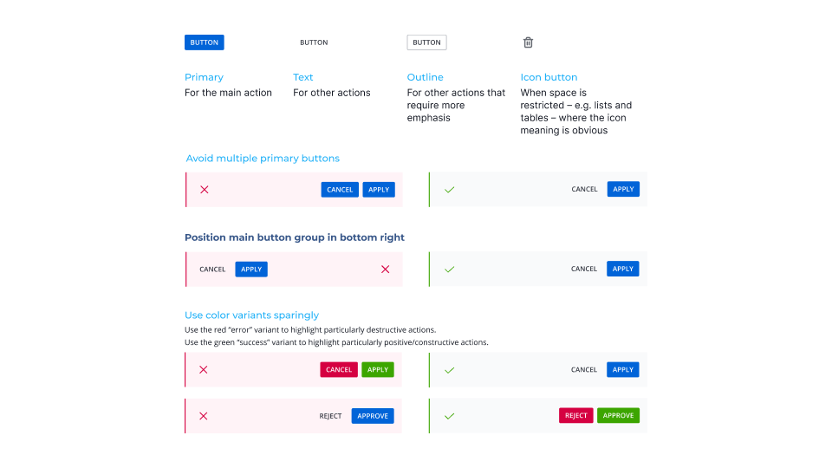Image resolution: width=832 pixels, height=468 pixels.
Task: Click the blue primary BUTTON at top
Action: 205,42
